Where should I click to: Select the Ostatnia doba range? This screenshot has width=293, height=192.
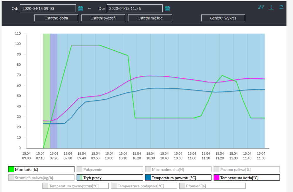(56, 18)
